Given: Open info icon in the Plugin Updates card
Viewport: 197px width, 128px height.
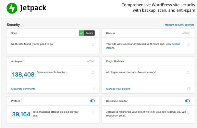Looking at the screenshot, I should click(x=188, y=72).
